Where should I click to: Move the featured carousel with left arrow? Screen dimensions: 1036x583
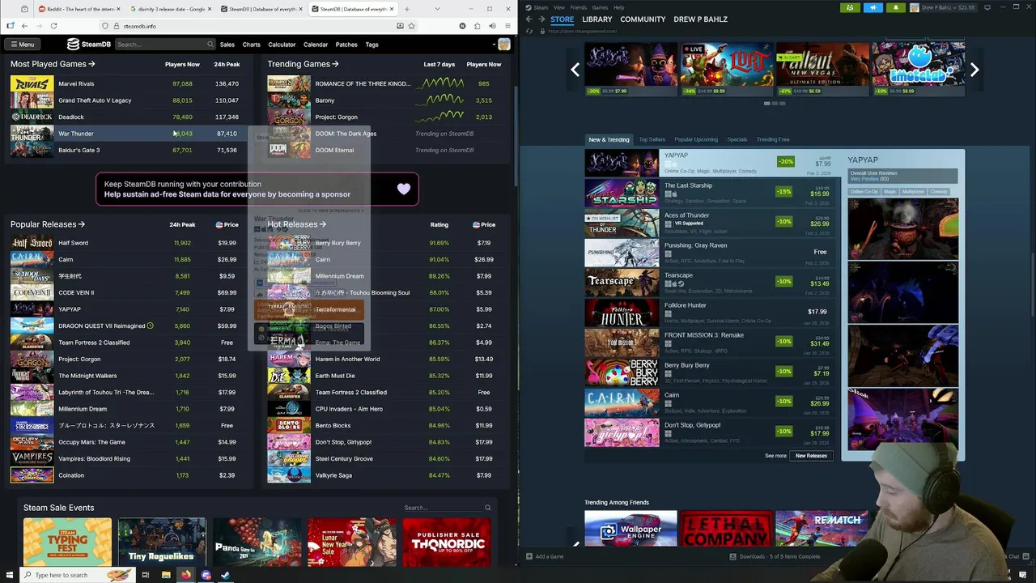575,70
